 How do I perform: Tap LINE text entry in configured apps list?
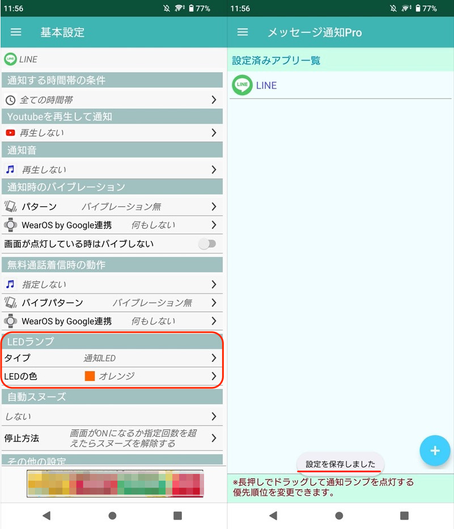[266, 86]
